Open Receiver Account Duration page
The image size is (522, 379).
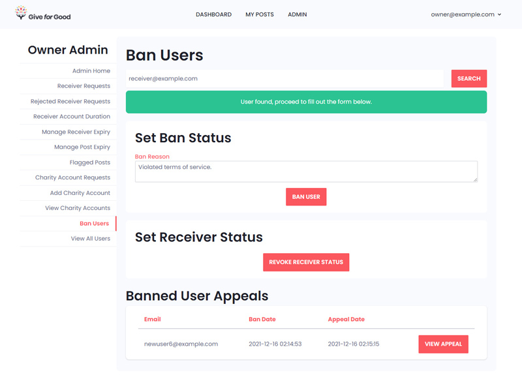72,117
